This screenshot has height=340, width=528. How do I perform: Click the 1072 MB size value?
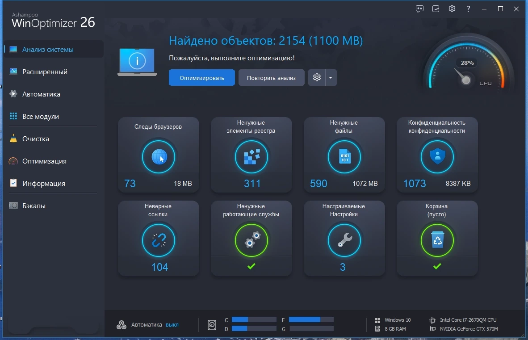(x=365, y=184)
